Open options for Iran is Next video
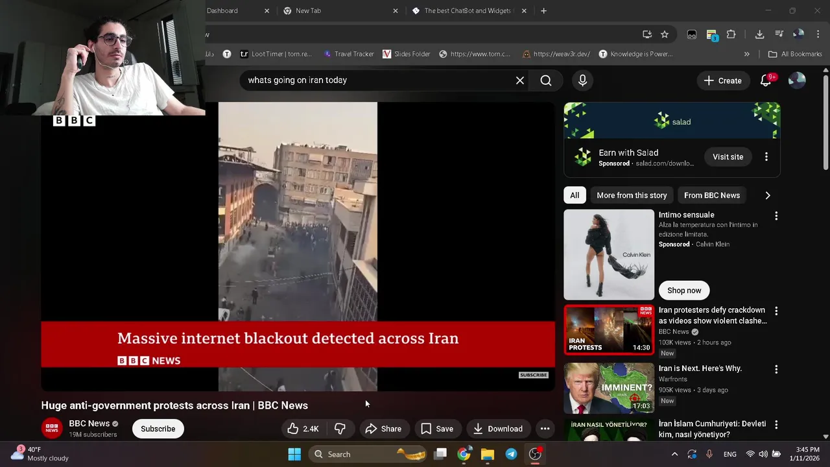Screen dimensions: 830x467 776,369
